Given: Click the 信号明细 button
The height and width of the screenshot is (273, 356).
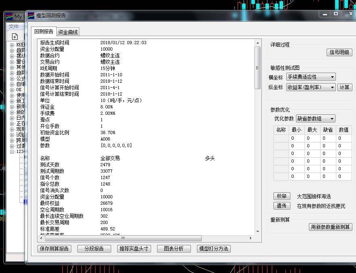Looking at the screenshot, I should point(339,52).
